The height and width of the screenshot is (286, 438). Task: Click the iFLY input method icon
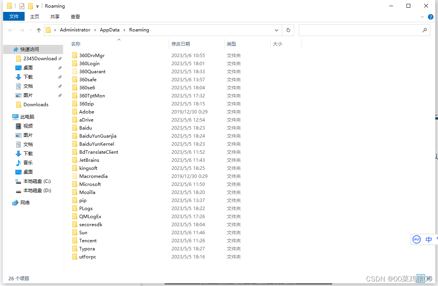(x=416, y=240)
